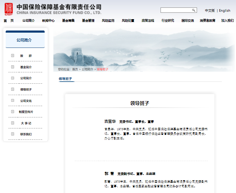Open 风险处置 navigation menu

(128, 21)
